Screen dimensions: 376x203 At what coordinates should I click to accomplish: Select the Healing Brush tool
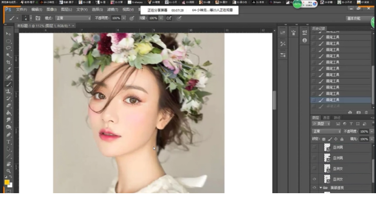pyautogui.click(x=9, y=77)
